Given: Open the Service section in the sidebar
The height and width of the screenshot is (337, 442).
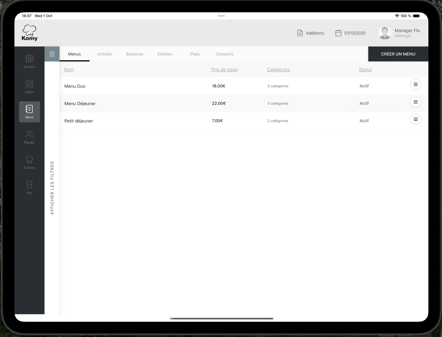Looking at the screenshot, I should click(x=29, y=61).
